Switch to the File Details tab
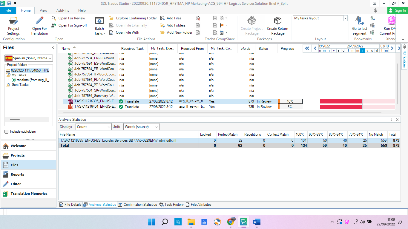 coord(70,205)
